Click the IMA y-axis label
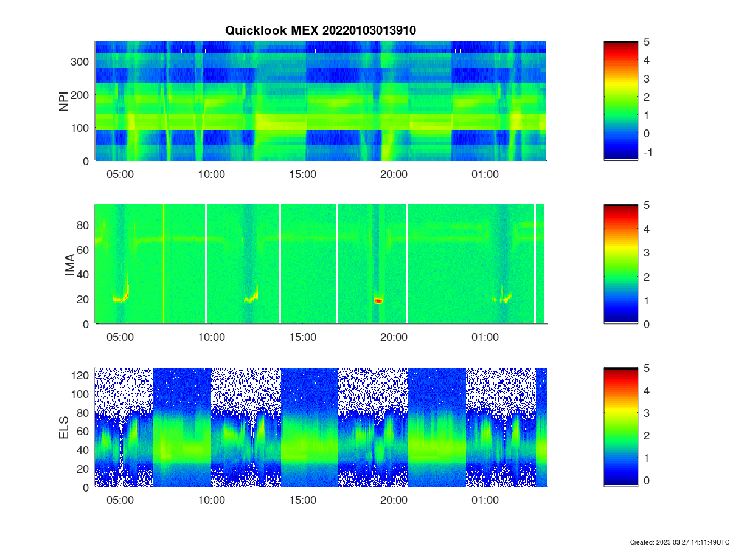 click(69, 264)
